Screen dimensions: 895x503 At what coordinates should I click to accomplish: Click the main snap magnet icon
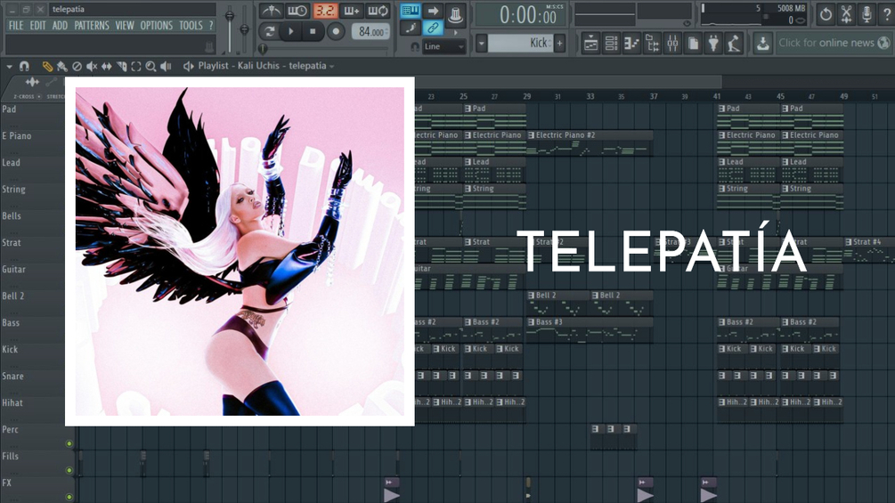coord(414,46)
